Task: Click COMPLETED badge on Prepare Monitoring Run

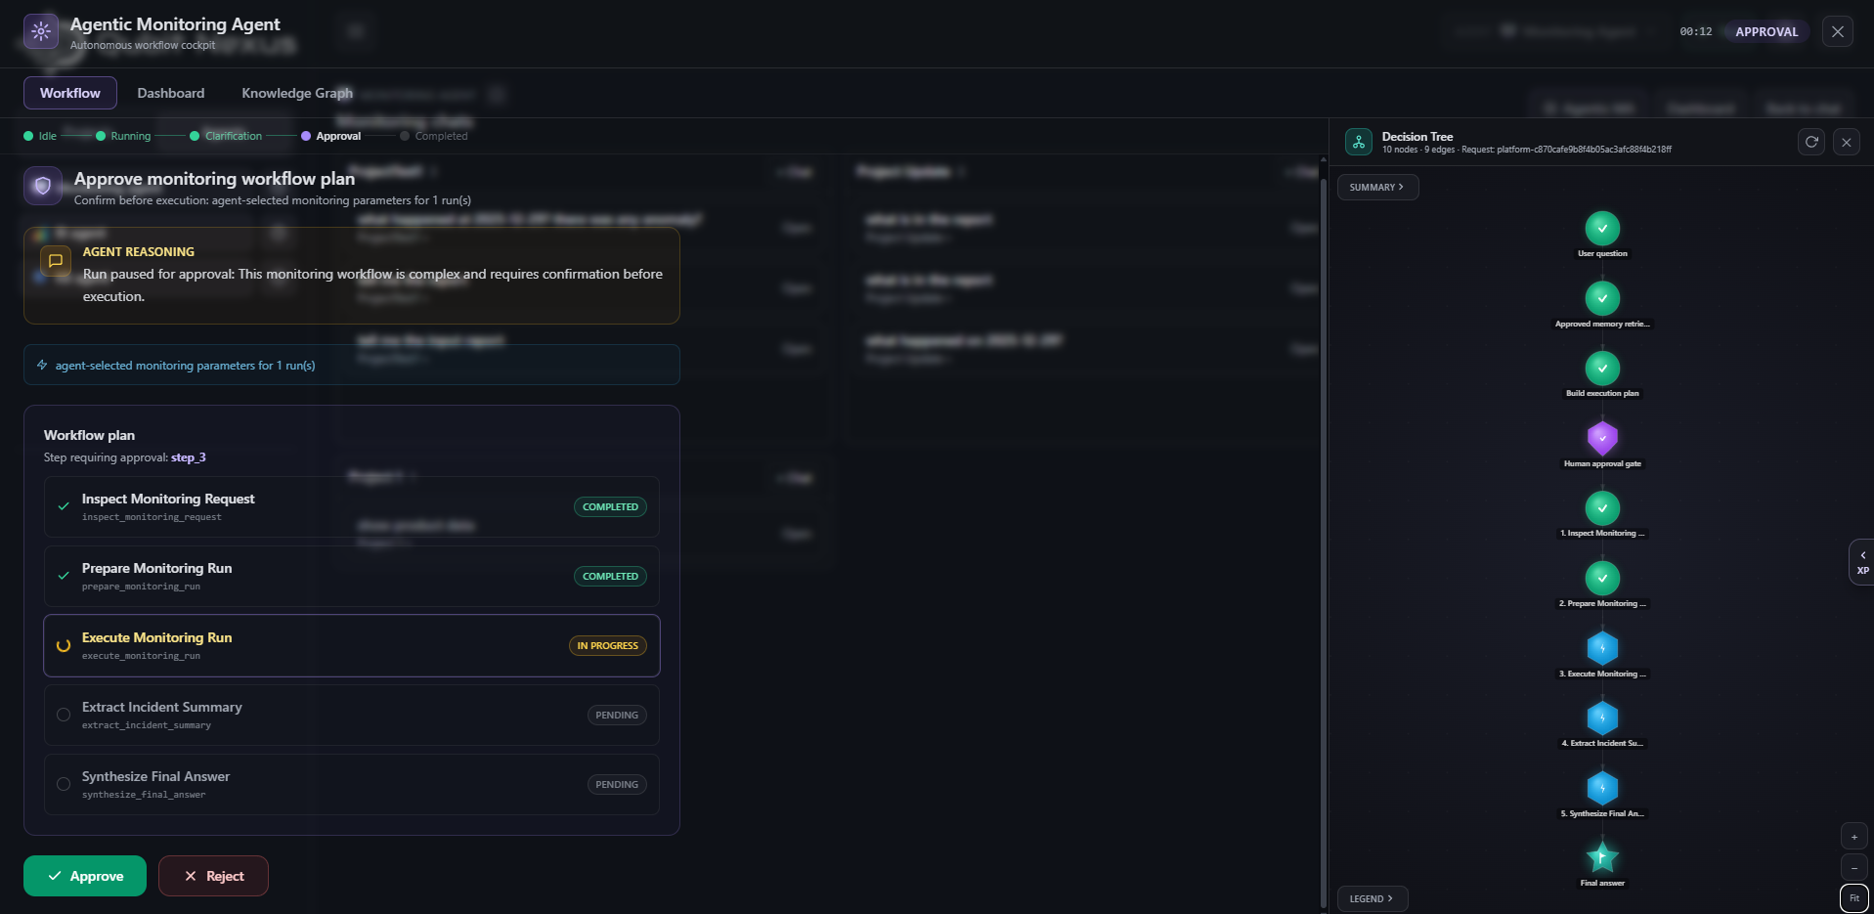Action: 610,576
